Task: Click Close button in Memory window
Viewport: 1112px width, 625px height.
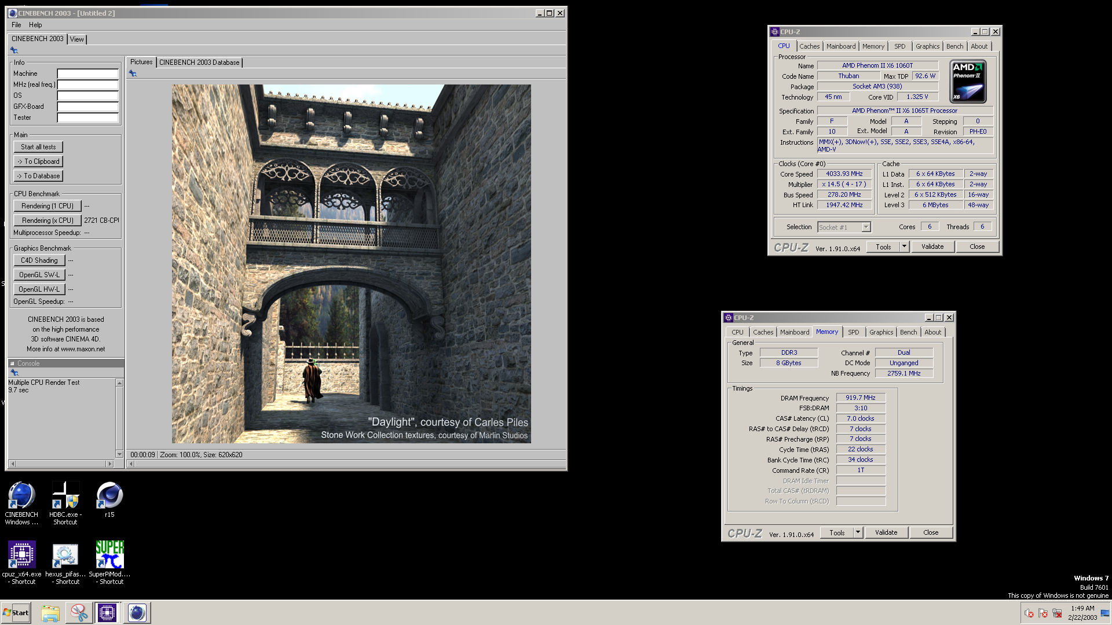Action: pyautogui.click(x=931, y=532)
